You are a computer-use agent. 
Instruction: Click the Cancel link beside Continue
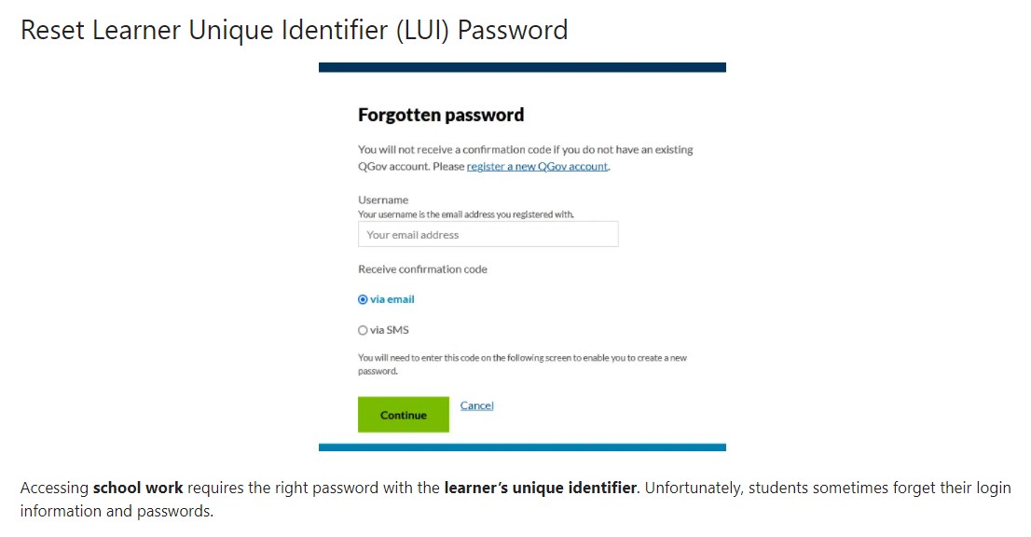point(476,405)
